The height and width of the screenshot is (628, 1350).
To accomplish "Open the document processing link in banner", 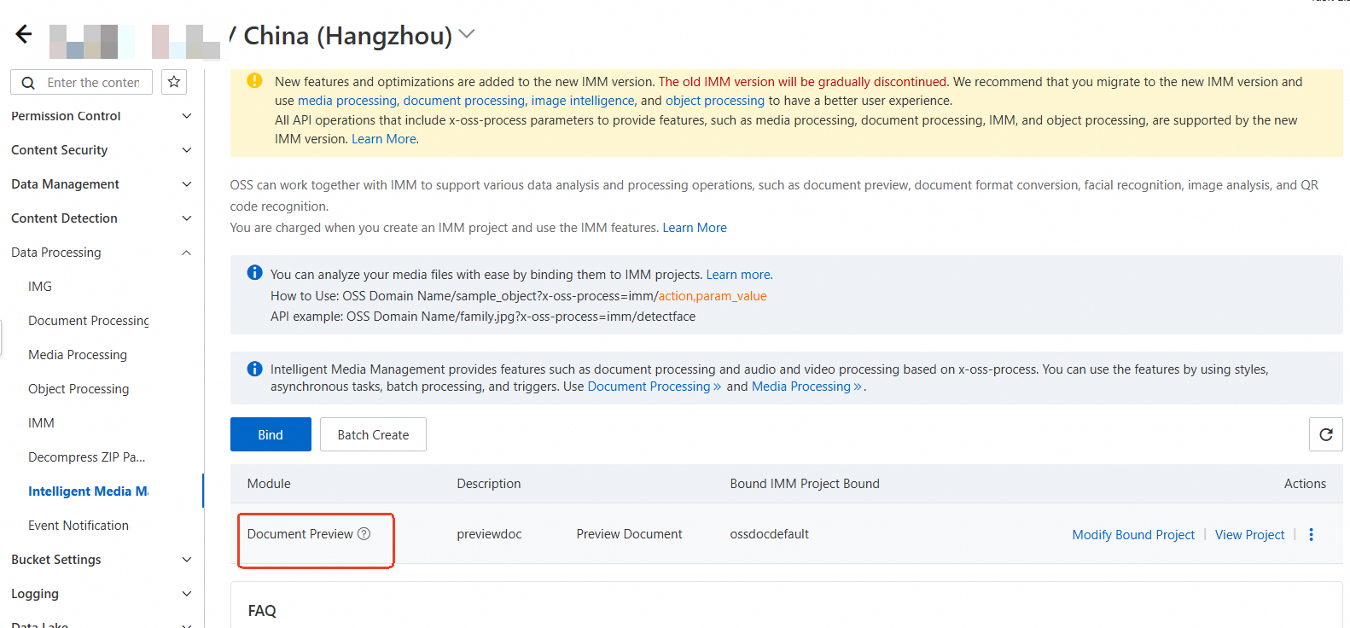I will (464, 101).
